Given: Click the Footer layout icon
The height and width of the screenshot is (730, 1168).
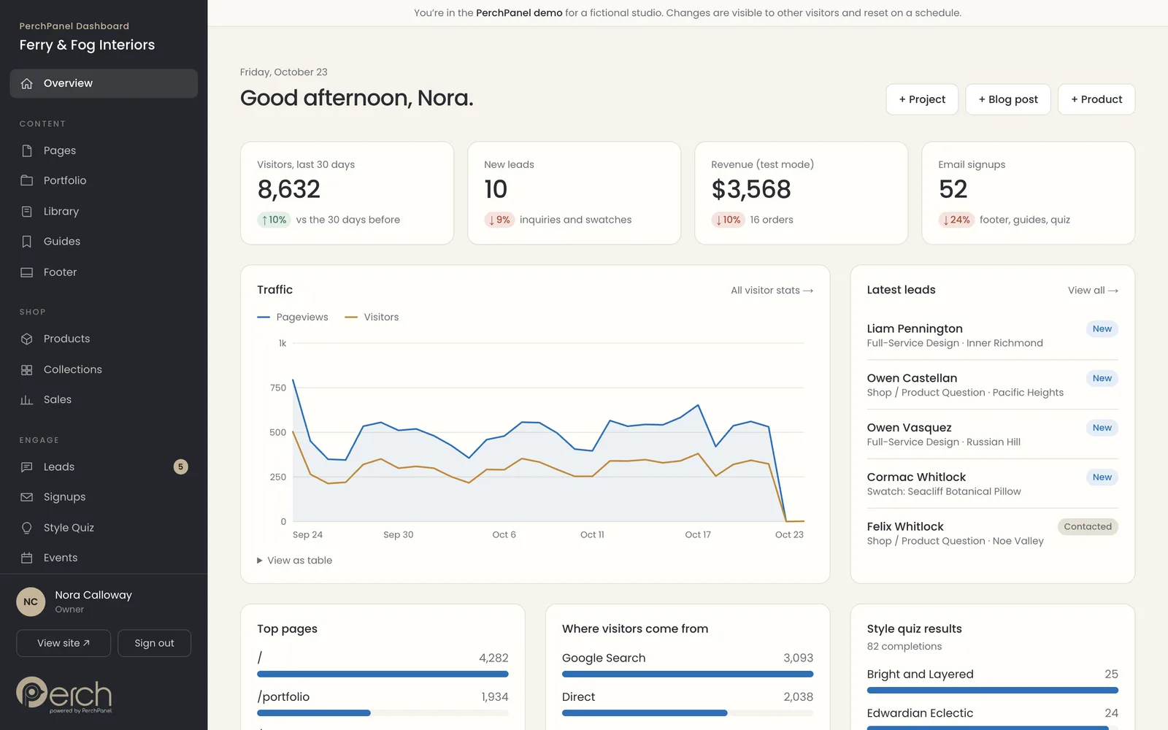Looking at the screenshot, I should [x=27, y=272].
